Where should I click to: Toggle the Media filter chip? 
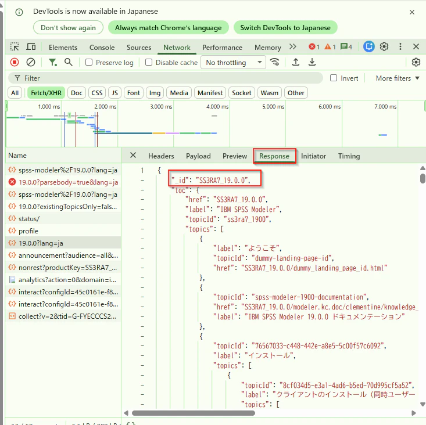pyautogui.click(x=179, y=93)
